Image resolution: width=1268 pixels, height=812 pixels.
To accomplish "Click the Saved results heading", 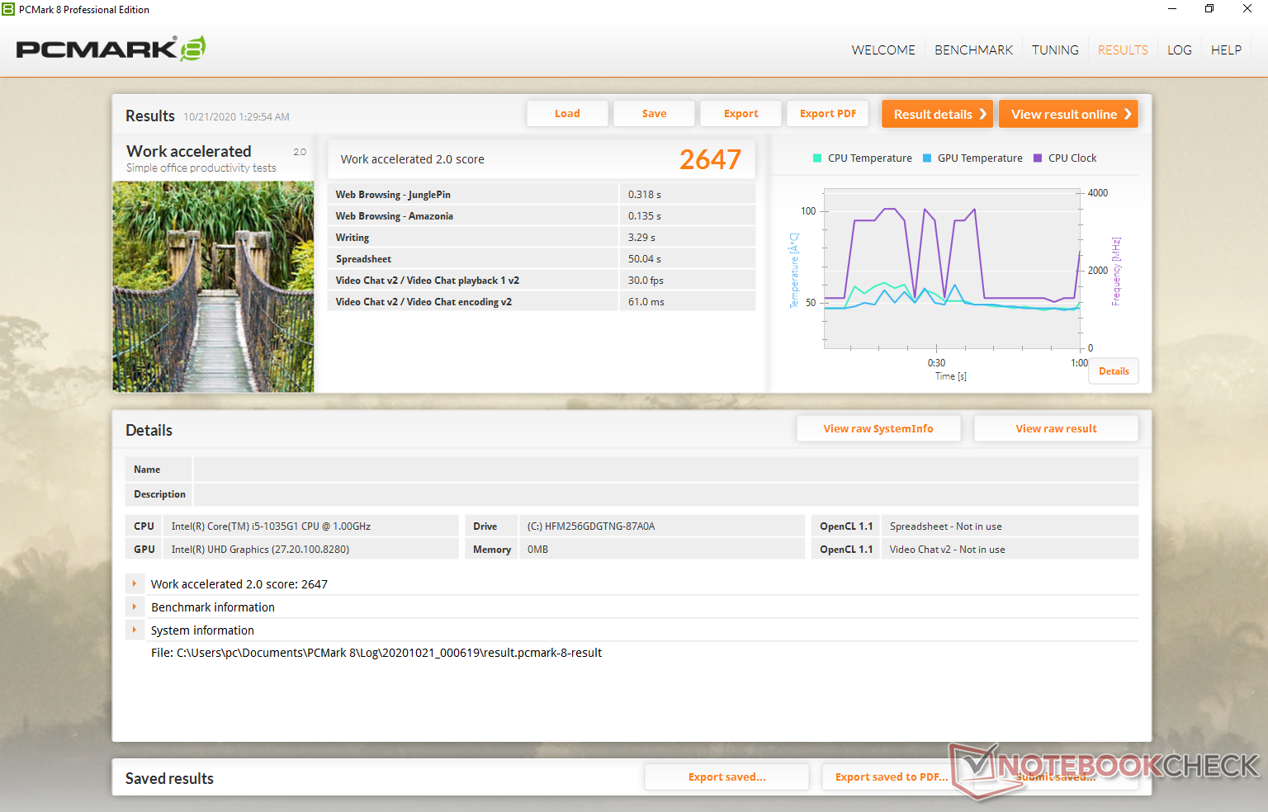I will (169, 778).
